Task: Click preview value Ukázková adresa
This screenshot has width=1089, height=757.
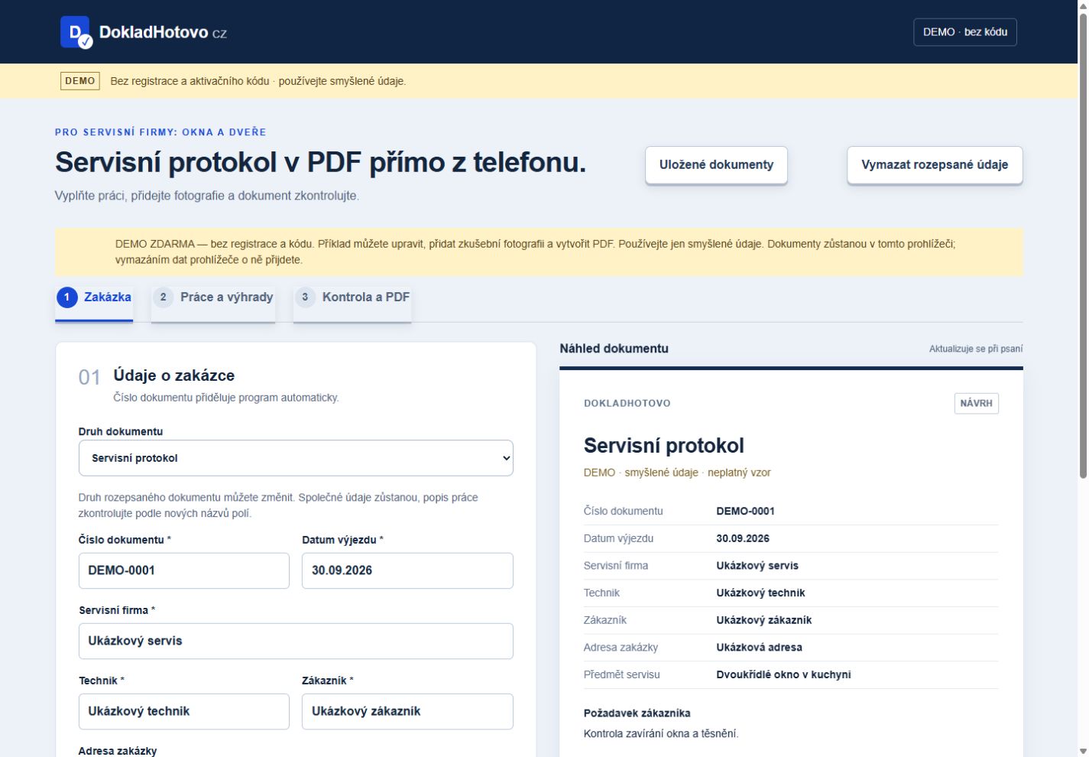Action: coord(759,648)
